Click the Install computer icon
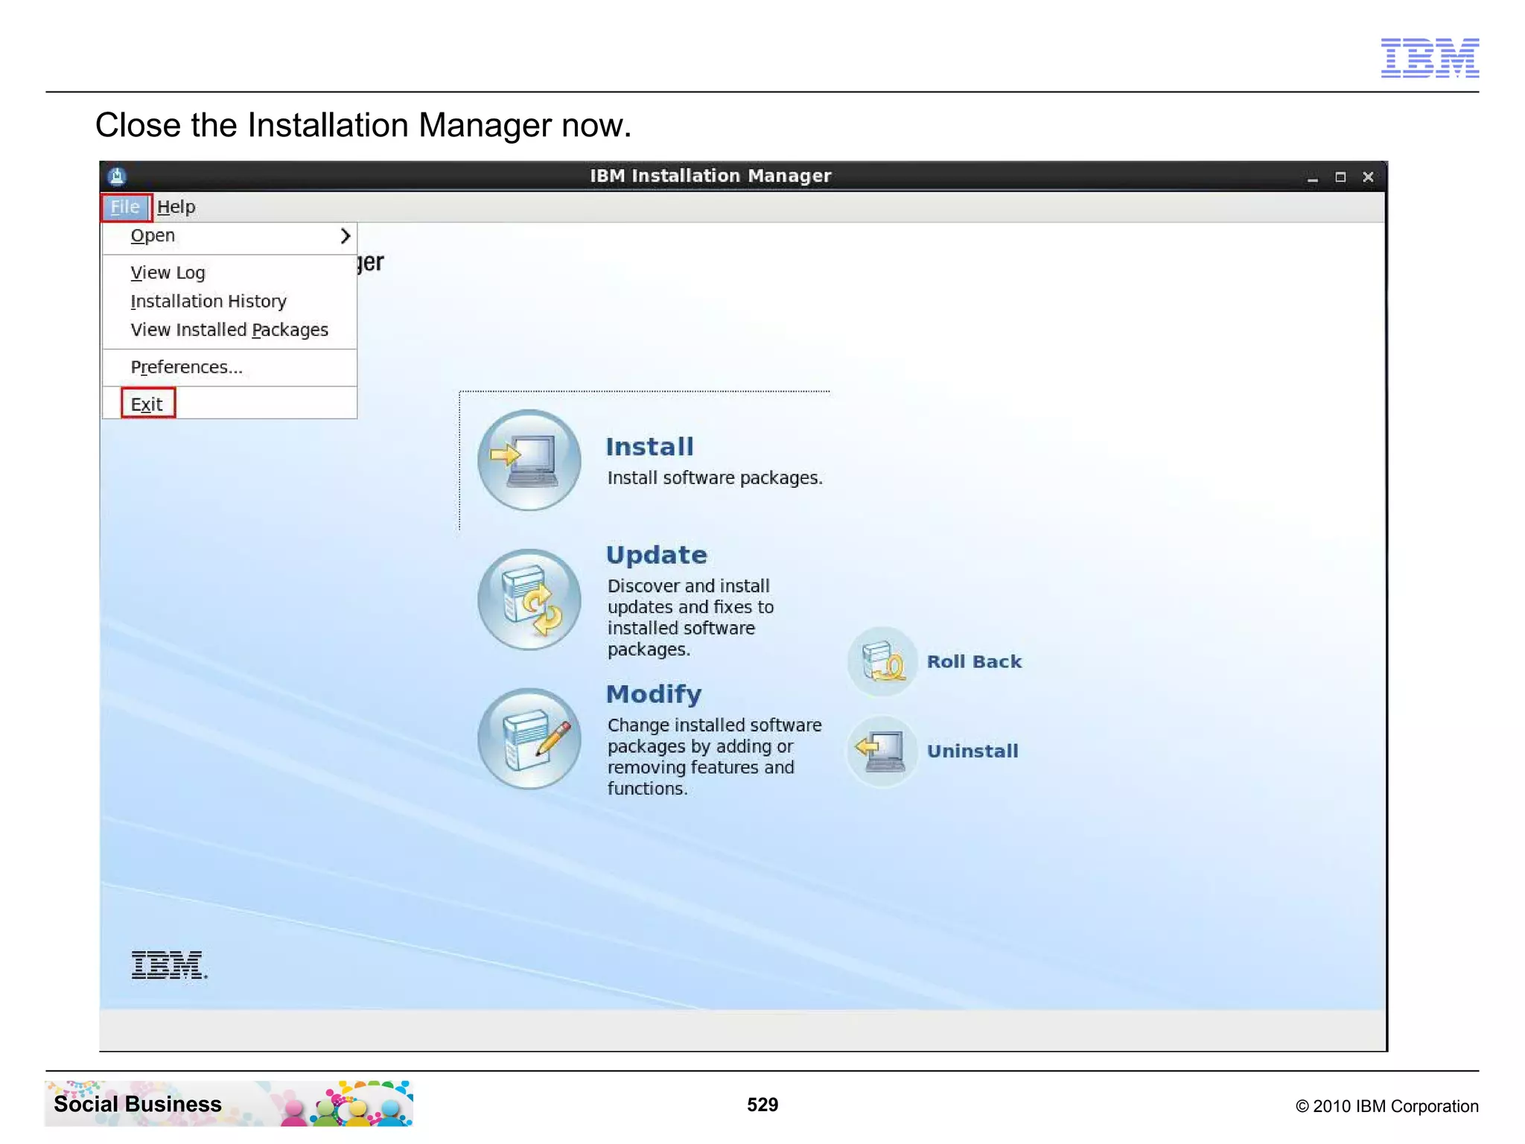Image resolution: width=1525 pixels, height=1144 pixels. pyautogui.click(x=529, y=460)
